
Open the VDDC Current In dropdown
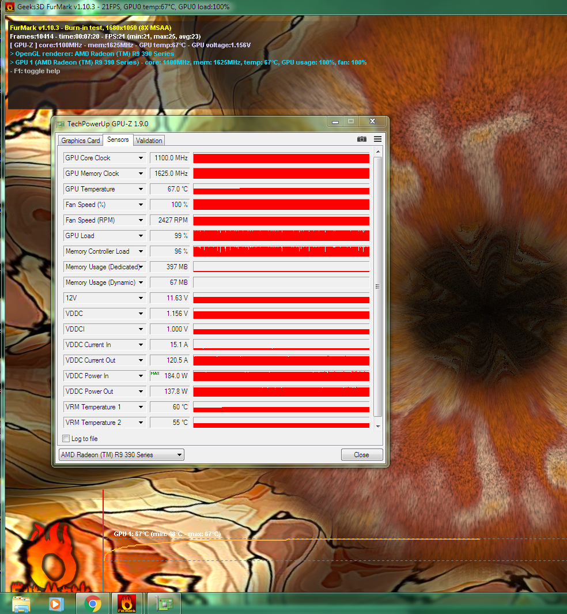point(141,345)
